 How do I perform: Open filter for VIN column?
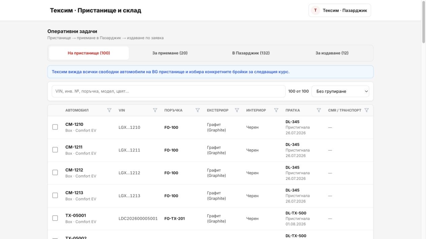point(155,110)
